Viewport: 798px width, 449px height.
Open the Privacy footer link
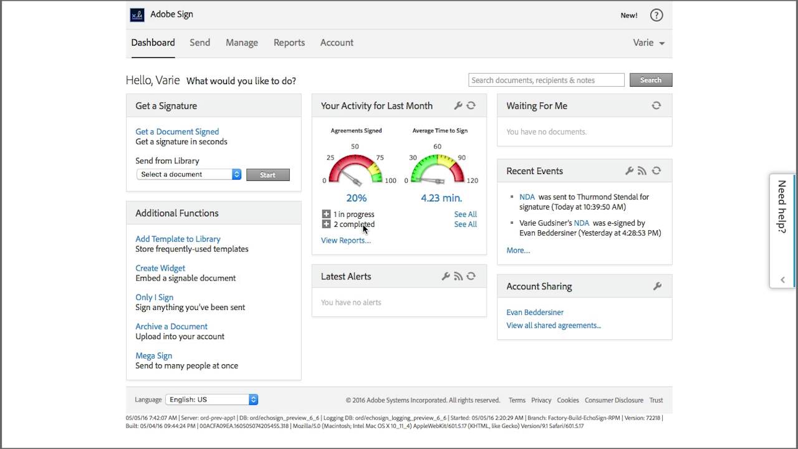(x=541, y=400)
